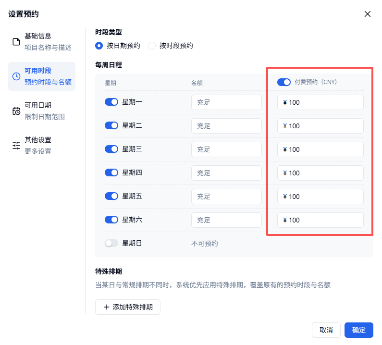Screen dimensions: 382x345
Task: Turn off 星期一 availability switch
Action: tap(111, 102)
